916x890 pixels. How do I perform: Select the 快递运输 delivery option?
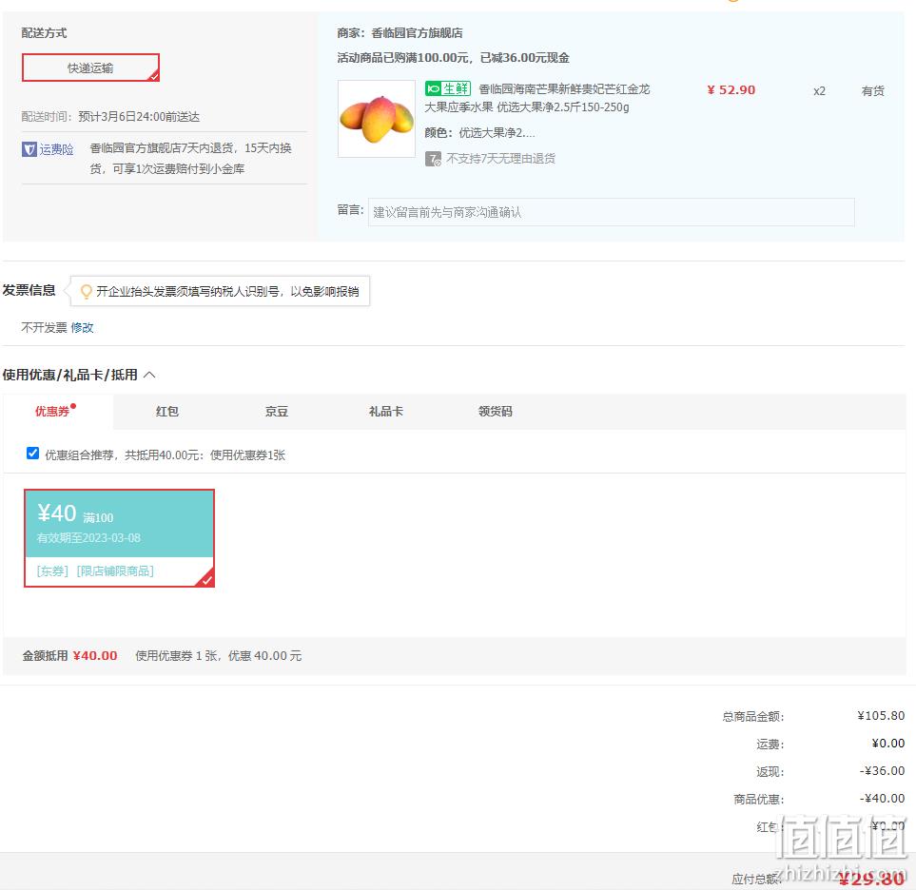(90, 68)
